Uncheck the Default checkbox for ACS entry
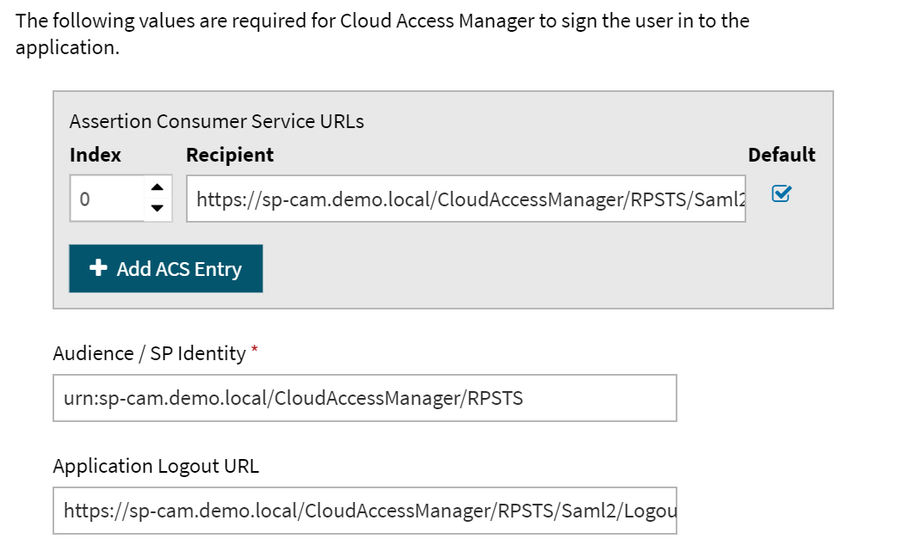This screenshot has height=551, width=915. pos(781,193)
